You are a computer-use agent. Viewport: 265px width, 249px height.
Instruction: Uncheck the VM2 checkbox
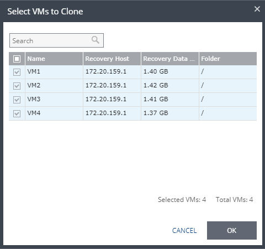pyautogui.click(x=17, y=86)
